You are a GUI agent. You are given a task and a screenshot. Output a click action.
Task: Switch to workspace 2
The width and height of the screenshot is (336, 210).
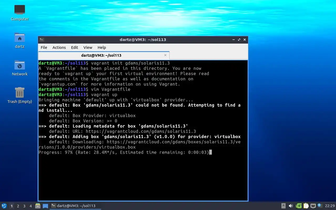[18, 206]
